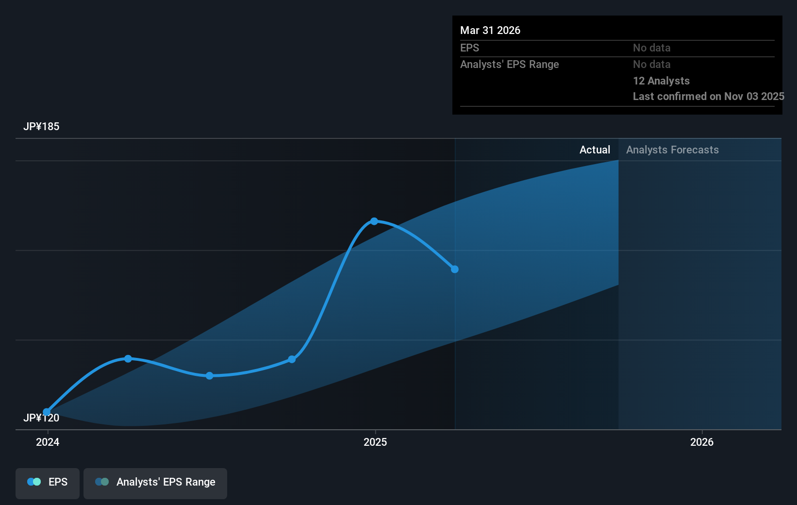797x505 pixels.
Task: Click the 'Mar 31 2026' tooltip date
Action: coord(490,31)
